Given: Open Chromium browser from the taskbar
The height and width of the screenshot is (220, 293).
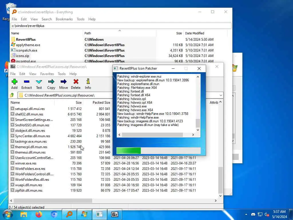Looking at the screenshot, I should pos(54,214).
